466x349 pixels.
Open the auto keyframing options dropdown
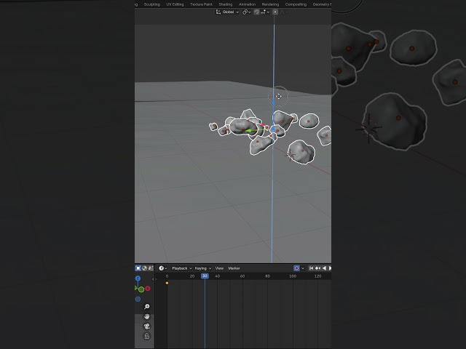[303, 268]
